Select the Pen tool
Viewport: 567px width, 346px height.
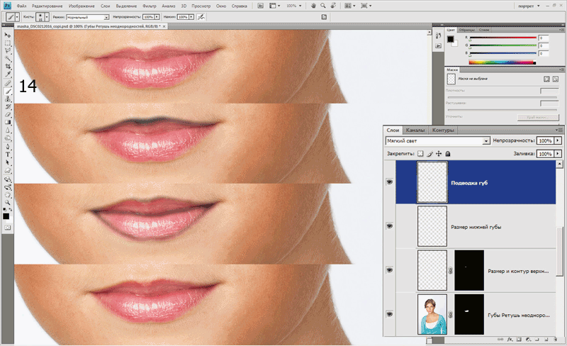pyautogui.click(x=7, y=147)
